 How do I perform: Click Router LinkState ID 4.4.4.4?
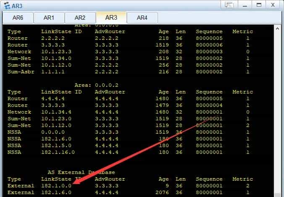(x=53, y=98)
